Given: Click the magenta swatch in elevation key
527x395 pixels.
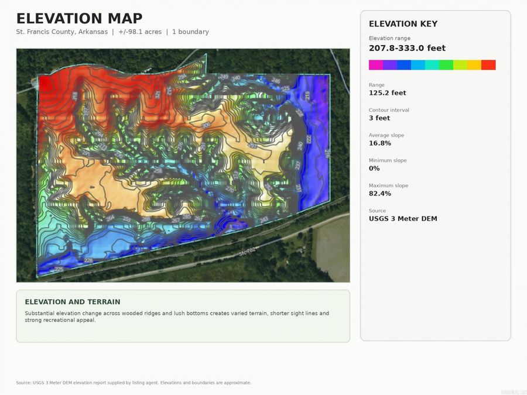Looking at the screenshot, I should 376,65.
